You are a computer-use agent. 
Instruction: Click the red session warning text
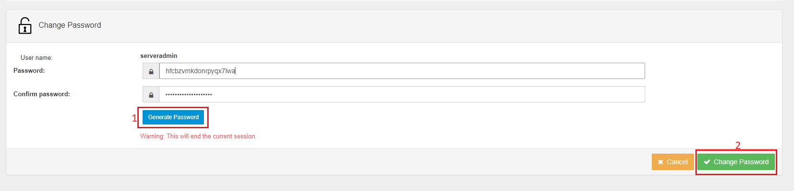tap(198, 136)
